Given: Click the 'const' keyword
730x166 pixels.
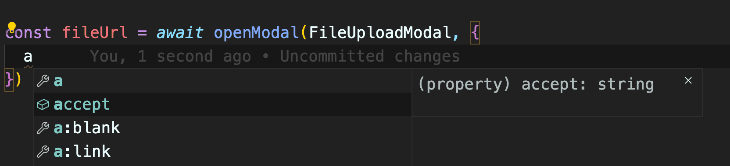Looking at the screenshot, I should tap(28, 33).
